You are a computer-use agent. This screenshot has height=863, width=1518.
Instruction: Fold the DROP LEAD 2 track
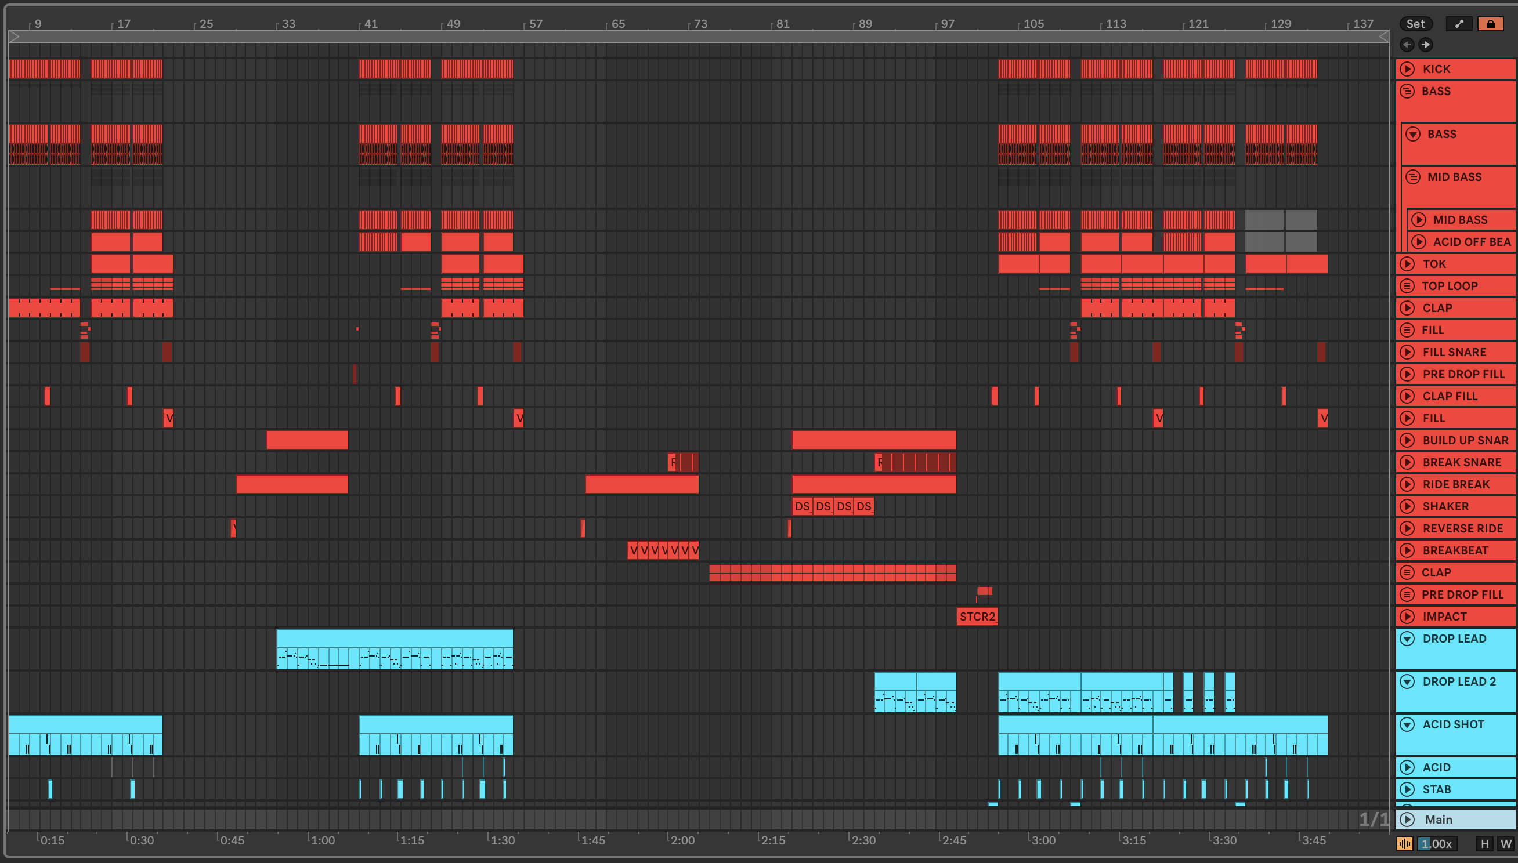click(x=1407, y=681)
